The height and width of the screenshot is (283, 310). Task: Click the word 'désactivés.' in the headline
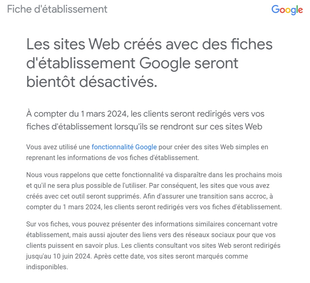118,82
